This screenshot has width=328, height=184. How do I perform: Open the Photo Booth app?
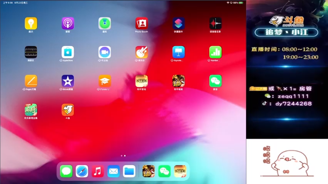coord(141,23)
